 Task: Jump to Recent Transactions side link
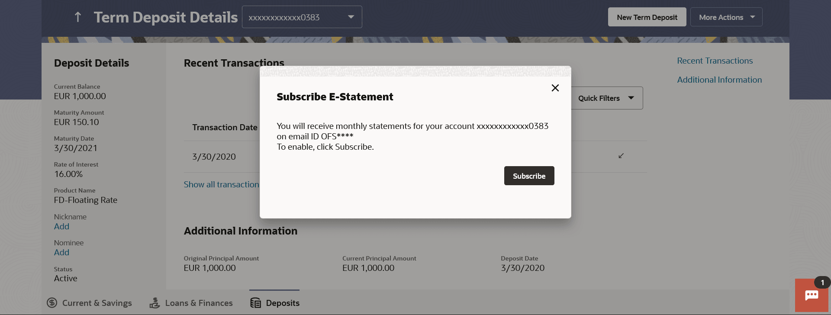point(715,61)
